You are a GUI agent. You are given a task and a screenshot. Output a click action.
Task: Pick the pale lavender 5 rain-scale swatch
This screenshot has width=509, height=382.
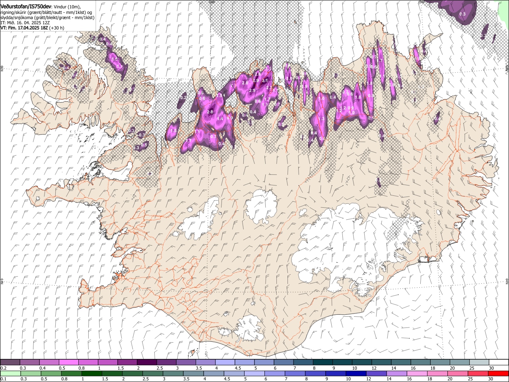coord(254,373)
